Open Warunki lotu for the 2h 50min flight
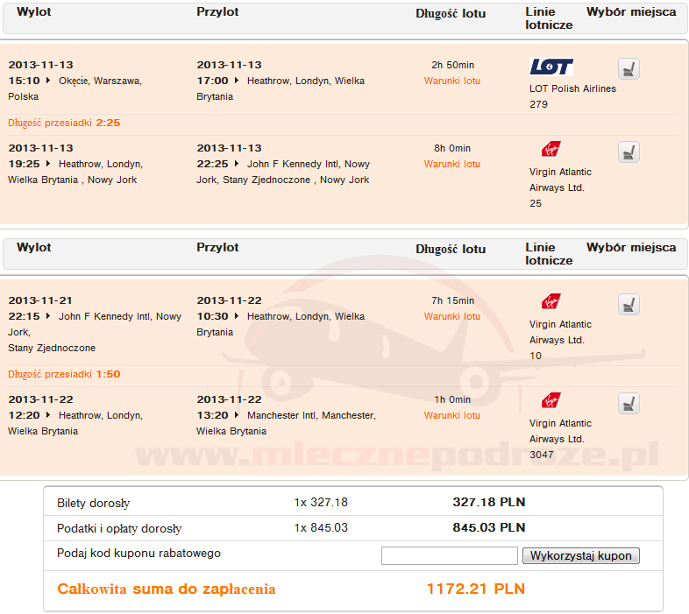689x614 pixels. point(451,81)
